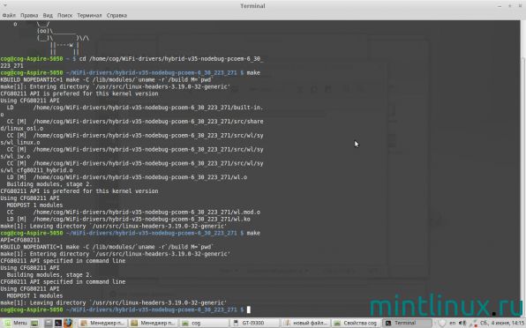This screenshot has width=526, height=328.
Task: Open the volume tray icon
Action: 463,323
